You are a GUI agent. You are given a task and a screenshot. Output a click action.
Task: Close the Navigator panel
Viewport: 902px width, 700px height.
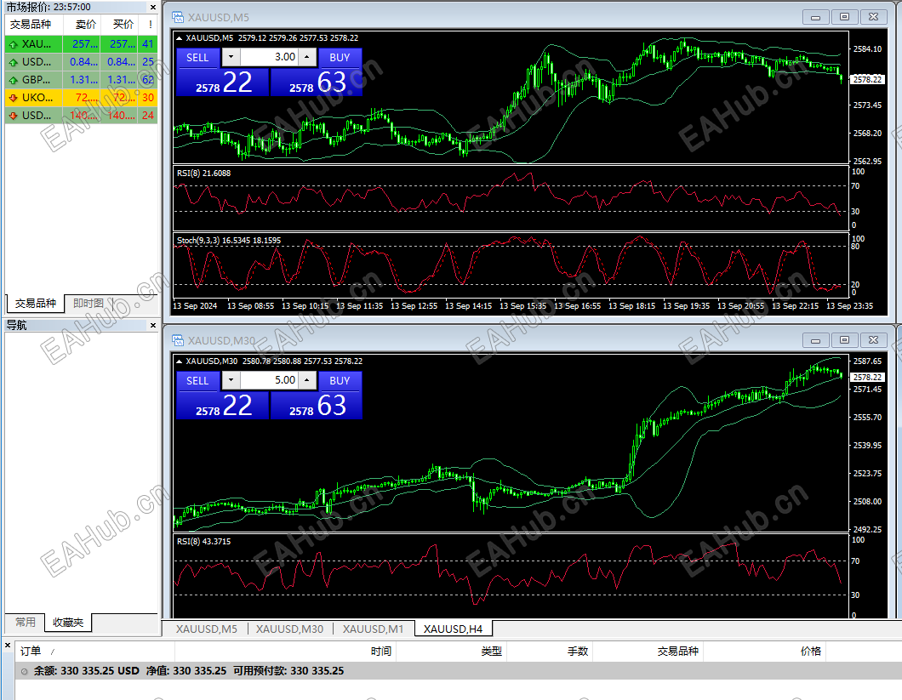(153, 326)
